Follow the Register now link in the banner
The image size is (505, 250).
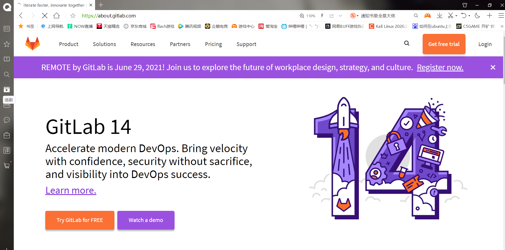440,67
